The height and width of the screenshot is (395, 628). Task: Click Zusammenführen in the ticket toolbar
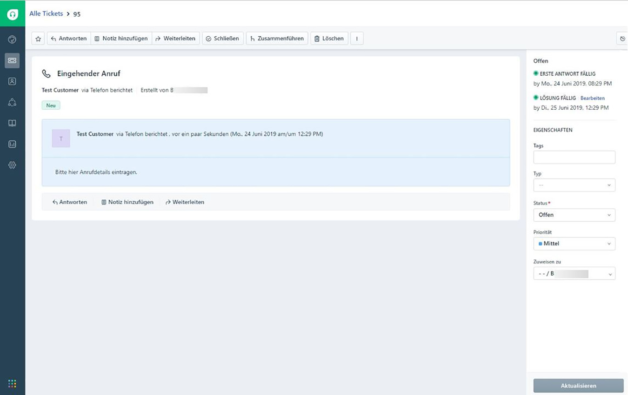click(277, 38)
